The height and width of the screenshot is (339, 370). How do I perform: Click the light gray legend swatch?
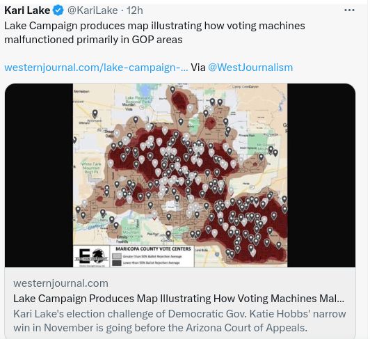coord(117,256)
